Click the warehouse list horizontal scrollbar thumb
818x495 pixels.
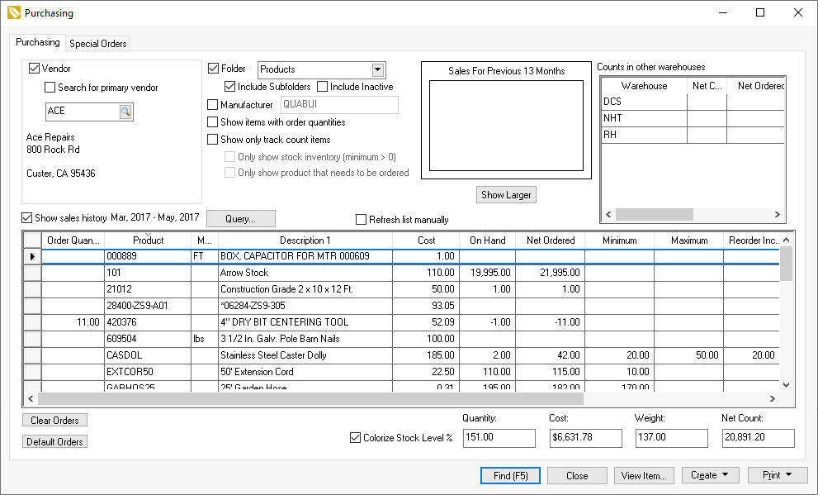[655, 215]
